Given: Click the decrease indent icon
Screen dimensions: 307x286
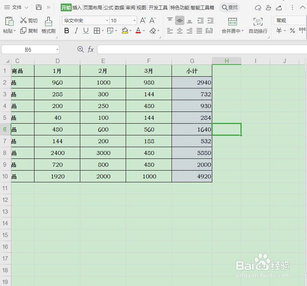Looking at the screenshot, I should click(200, 20).
